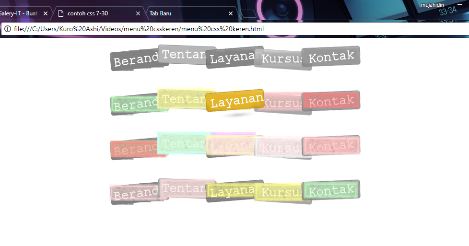Click Tentang in the gray menu row
Viewport: 469px width, 246px height.
186,55
